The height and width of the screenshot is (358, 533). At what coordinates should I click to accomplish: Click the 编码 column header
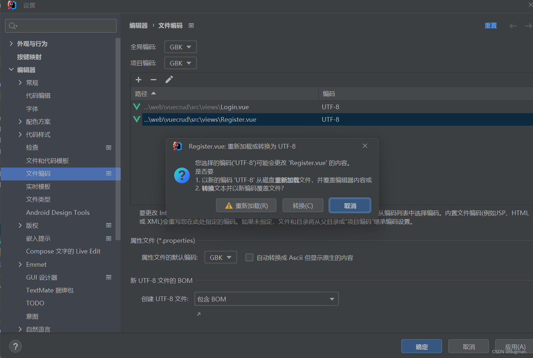point(426,94)
